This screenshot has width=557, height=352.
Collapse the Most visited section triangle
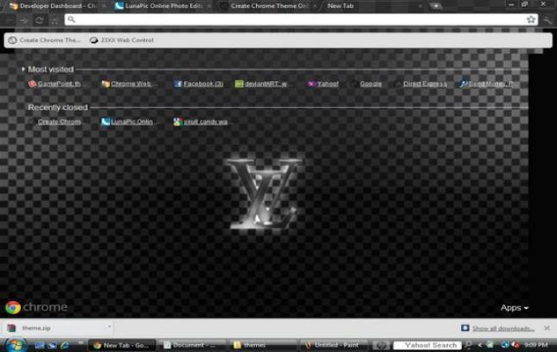tap(23, 70)
